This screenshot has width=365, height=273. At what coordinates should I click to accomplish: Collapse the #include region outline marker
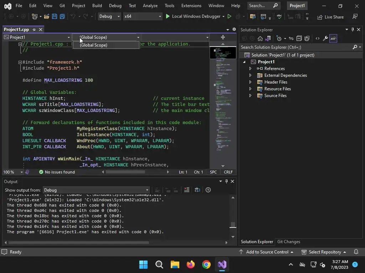tap(20, 62)
